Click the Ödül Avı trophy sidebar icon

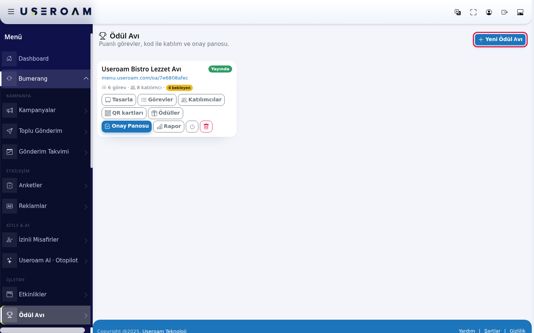[x=10, y=315]
